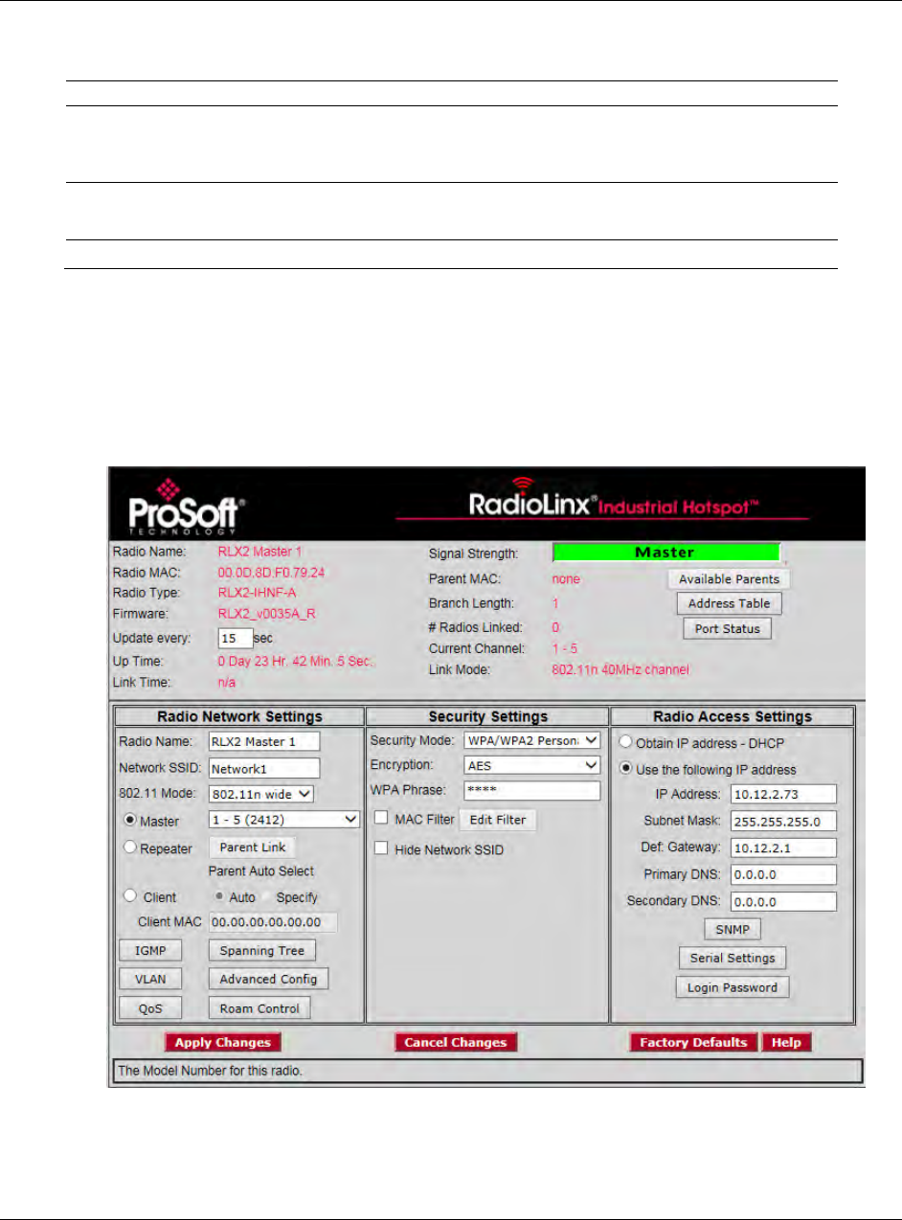Screen dimensions: 902x1220
Task: Open Advanced Config
Action: 268,980
